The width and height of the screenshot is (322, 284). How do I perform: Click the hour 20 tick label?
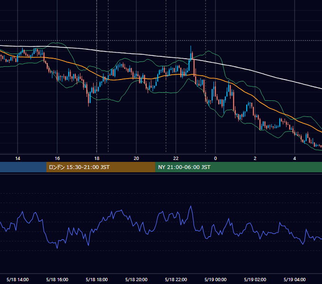pyautogui.click(x=136, y=158)
